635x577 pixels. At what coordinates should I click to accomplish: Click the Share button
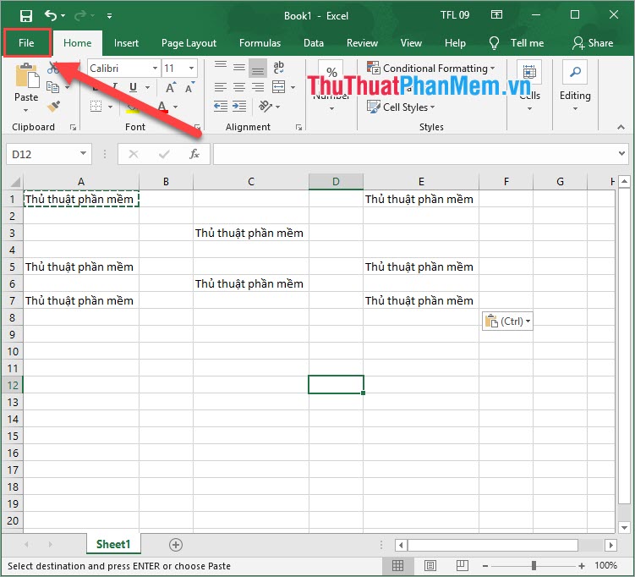[593, 43]
